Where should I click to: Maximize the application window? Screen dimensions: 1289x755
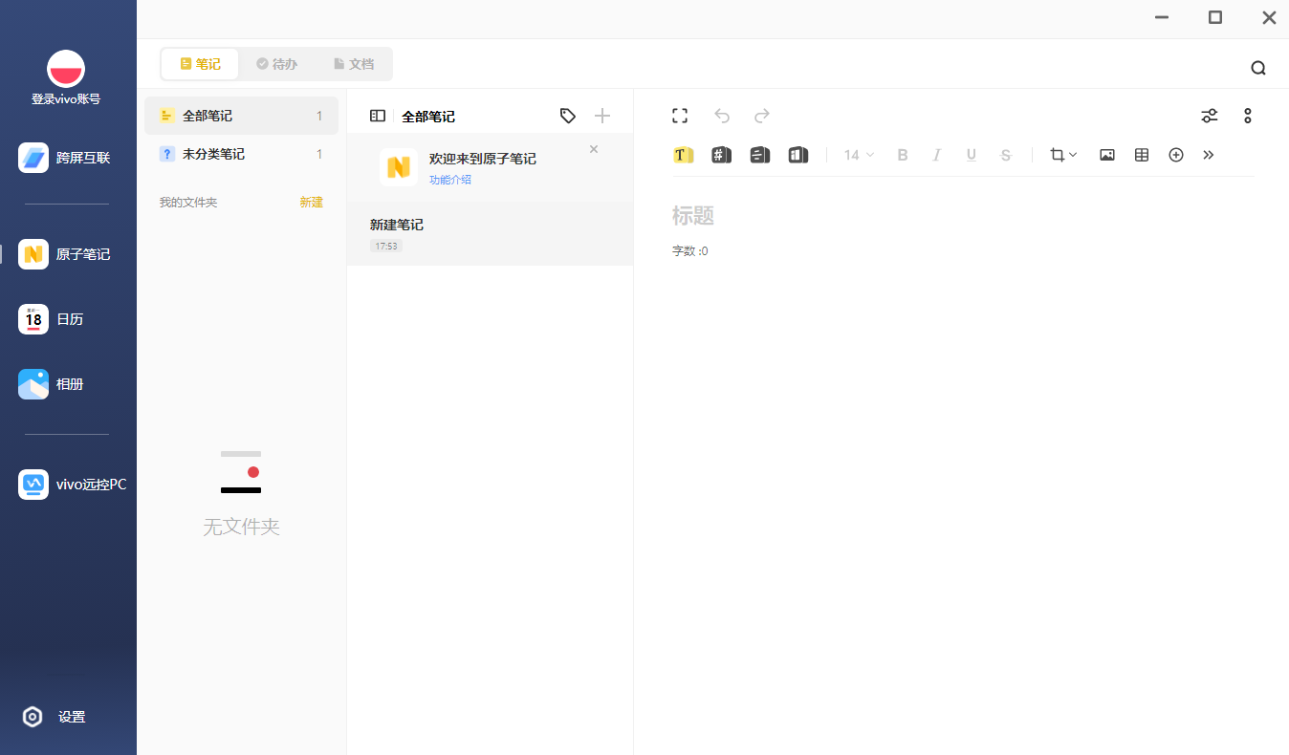click(1215, 17)
